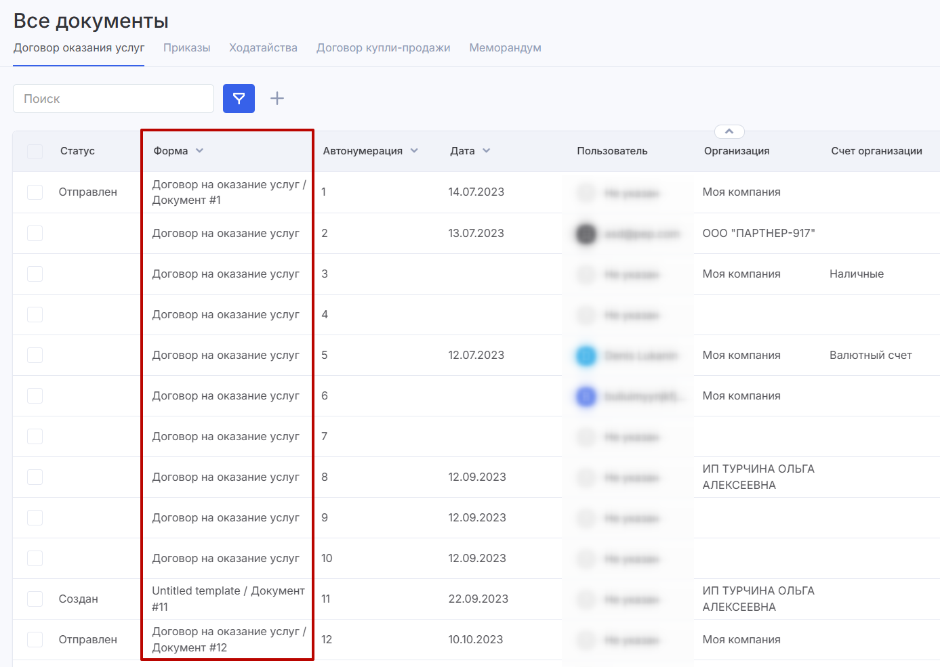Viewport: 940px width, 667px height.
Task: Open the Untitled template / Документ #11 entry
Action: 228,599
